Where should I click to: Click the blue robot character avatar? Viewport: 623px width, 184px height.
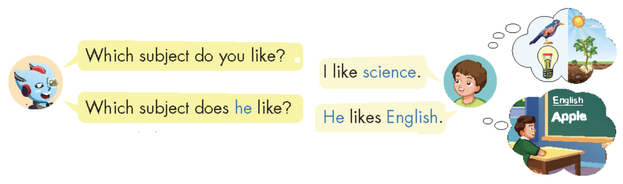(x=36, y=83)
